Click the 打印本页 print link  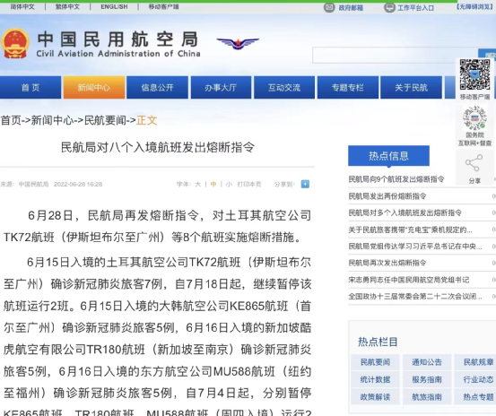pyautogui.click(x=249, y=185)
